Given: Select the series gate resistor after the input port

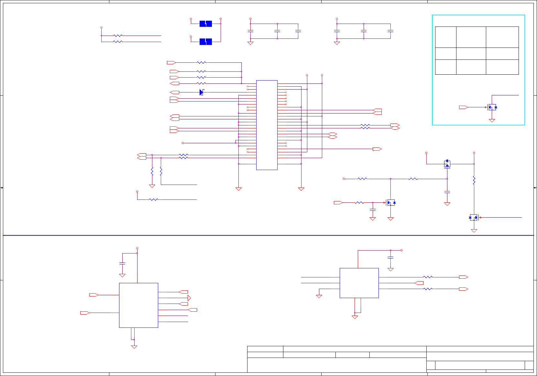Looking at the screenshot, I should pyautogui.click(x=359, y=203).
